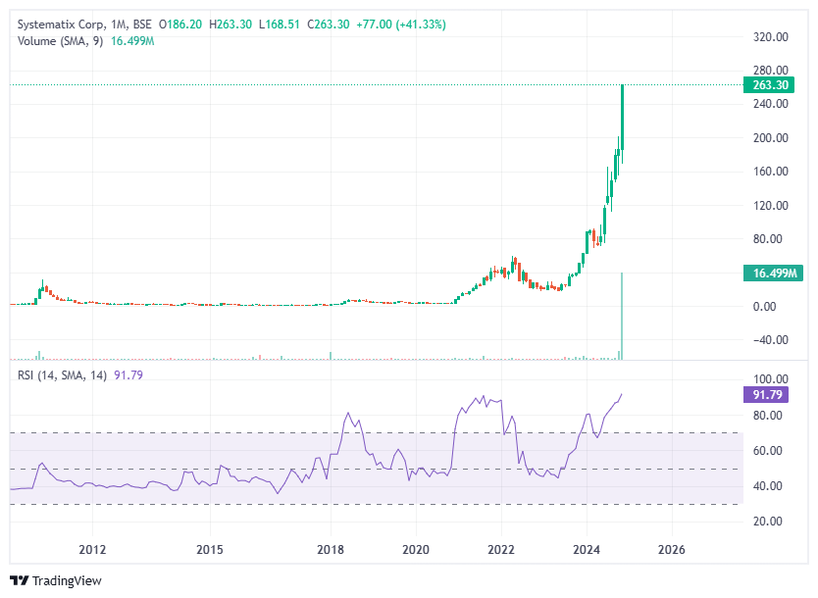This screenshot has height=598, width=818.
Task: Click the 2015 label on time axis
Action: coord(210,550)
